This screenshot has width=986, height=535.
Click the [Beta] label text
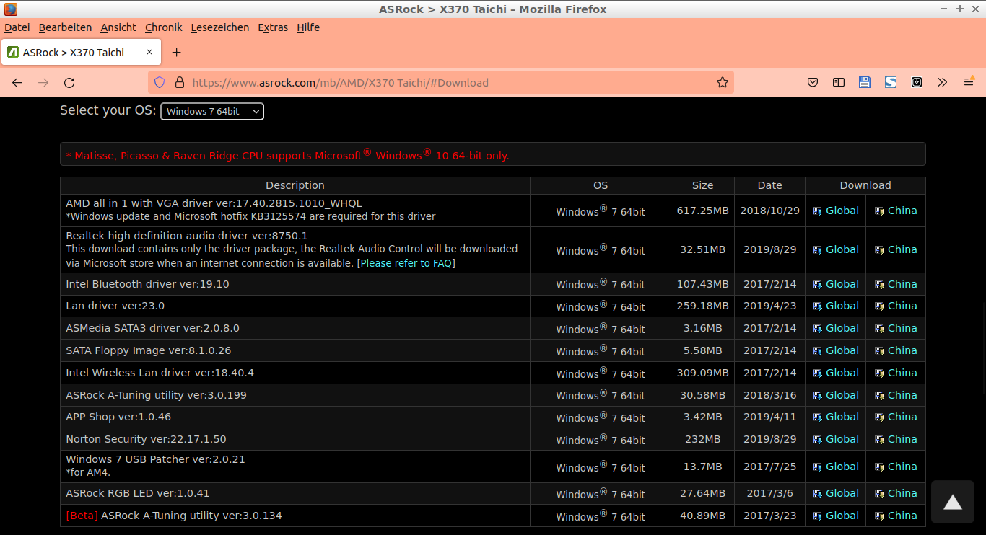tap(82, 516)
